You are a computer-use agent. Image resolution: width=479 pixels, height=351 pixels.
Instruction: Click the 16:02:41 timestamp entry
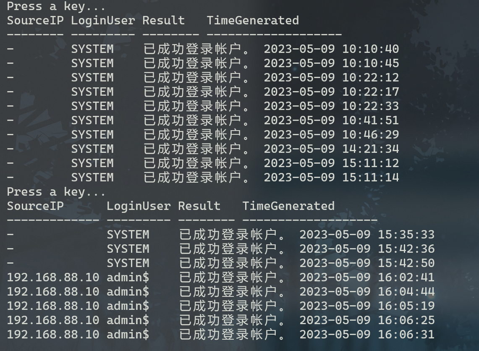tap(366, 278)
